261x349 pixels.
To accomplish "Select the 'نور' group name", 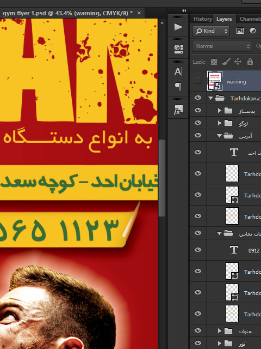I will point(242,344).
